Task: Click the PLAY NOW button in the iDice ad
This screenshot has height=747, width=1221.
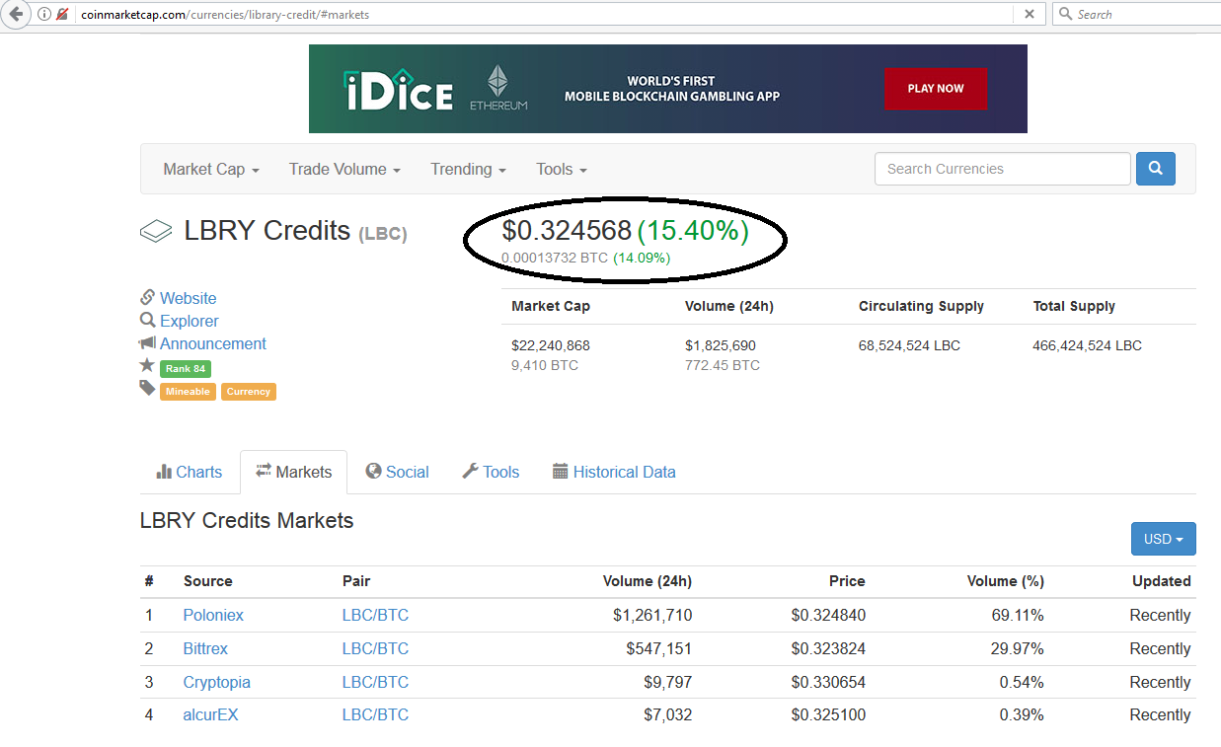Action: click(x=935, y=88)
